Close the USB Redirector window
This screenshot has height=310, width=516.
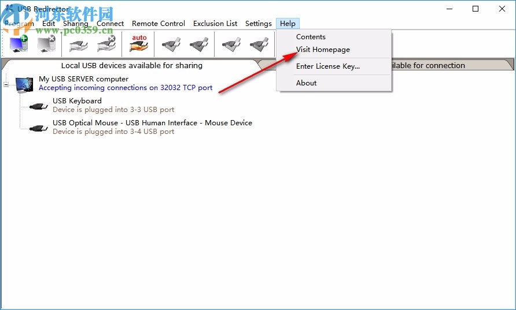(x=502, y=9)
